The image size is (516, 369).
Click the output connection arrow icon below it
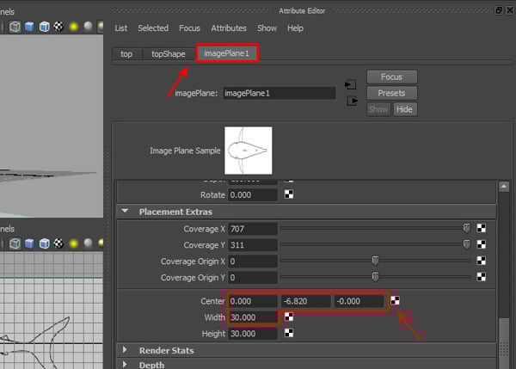coord(350,101)
